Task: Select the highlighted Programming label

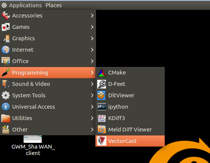Action: click(x=30, y=73)
